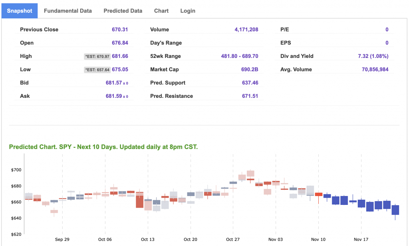The height and width of the screenshot is (246, 409).
Task: Select the Div and Yield value 7.32 (1.08%)
Action: pos(373,56)
